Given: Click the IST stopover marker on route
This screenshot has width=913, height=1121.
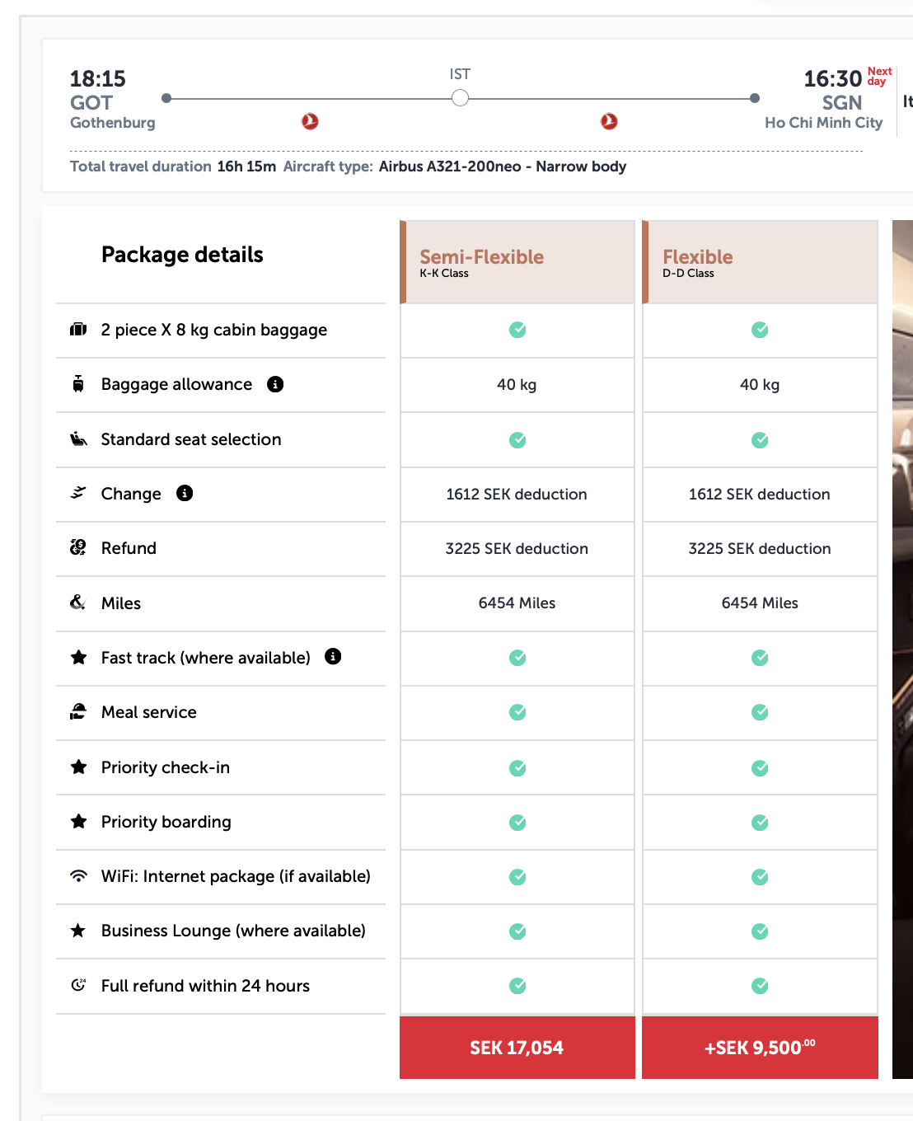Looking at the screenshot, I should pos(460,98).
